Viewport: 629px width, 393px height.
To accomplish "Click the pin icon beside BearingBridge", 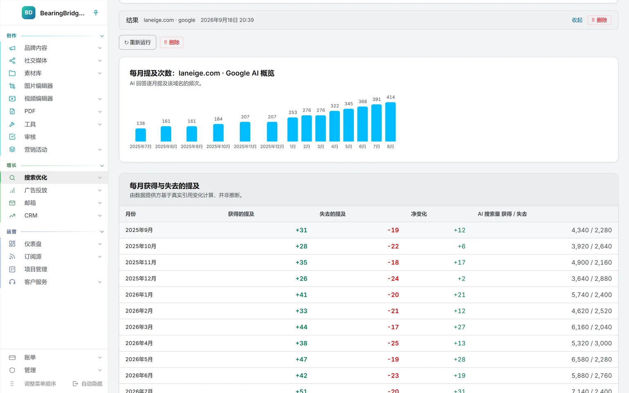I will click(x=96, y=13).
